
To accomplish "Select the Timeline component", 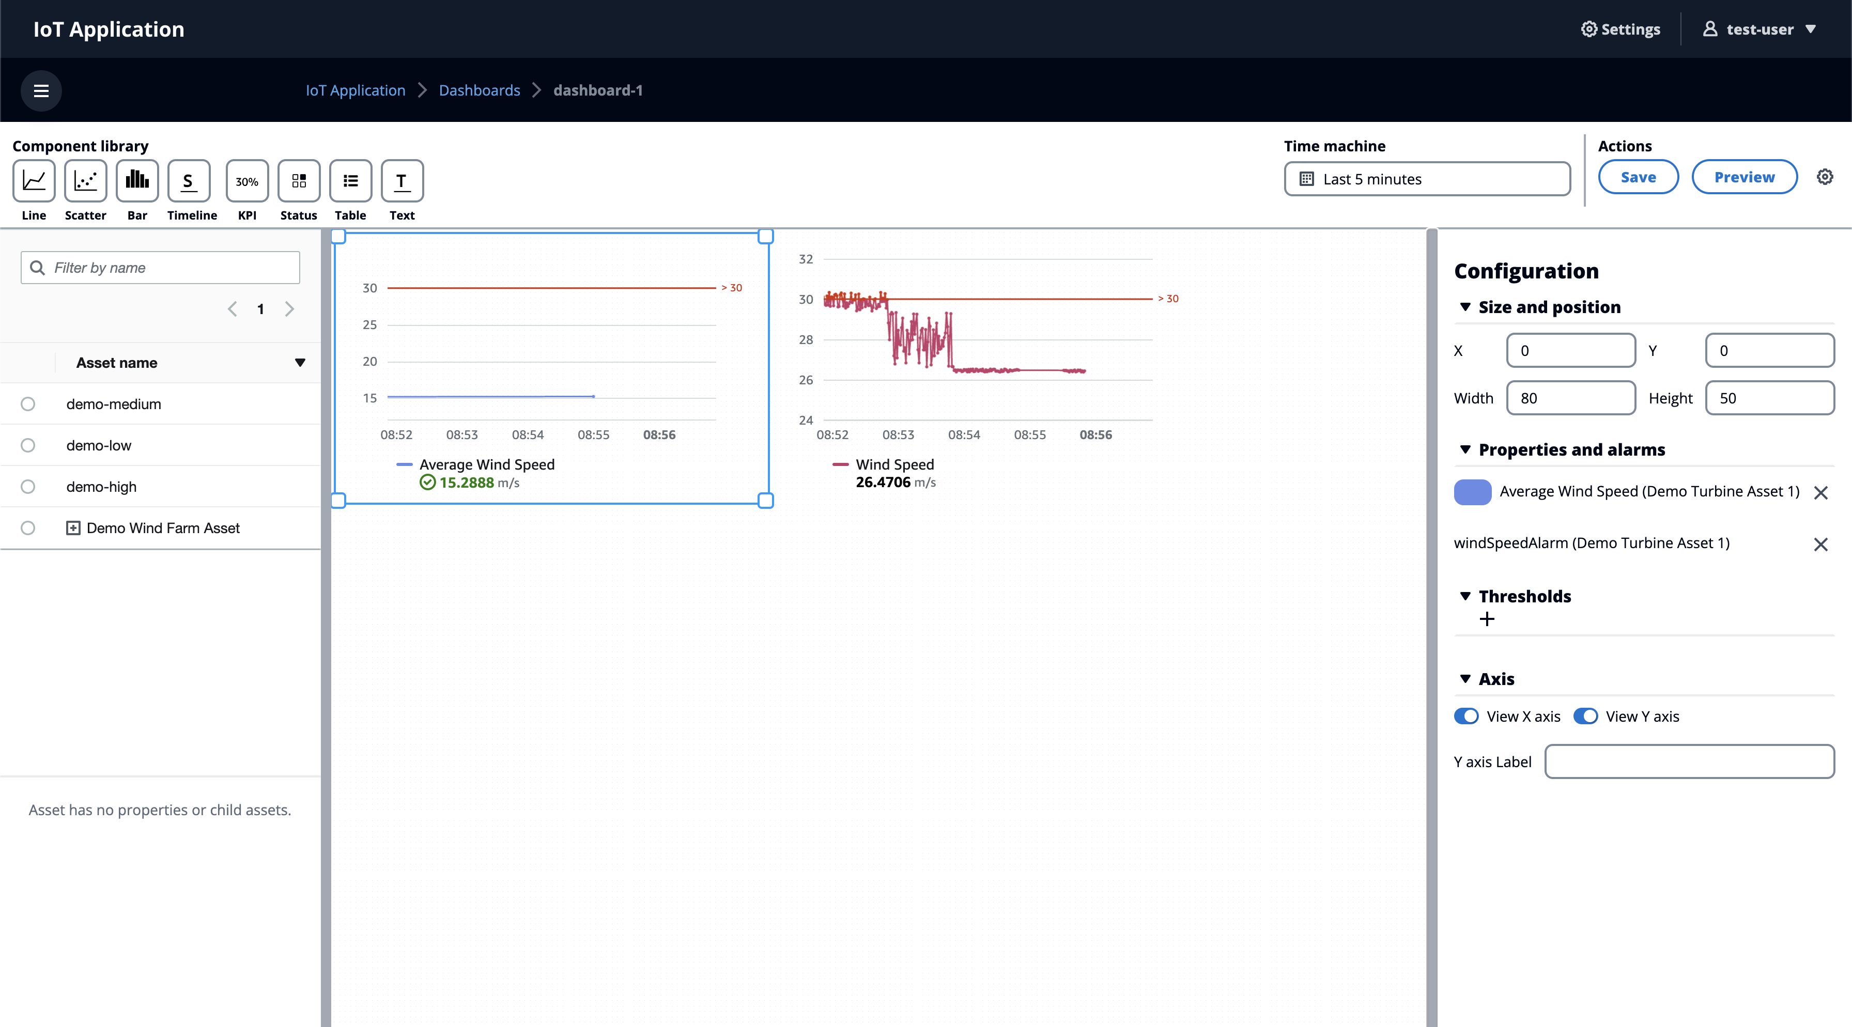I will click(189, 181).
